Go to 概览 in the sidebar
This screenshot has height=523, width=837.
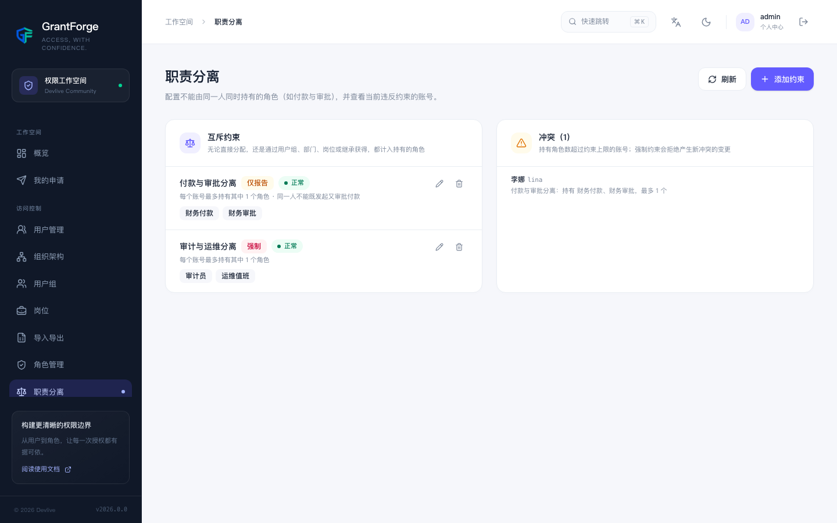70,153
